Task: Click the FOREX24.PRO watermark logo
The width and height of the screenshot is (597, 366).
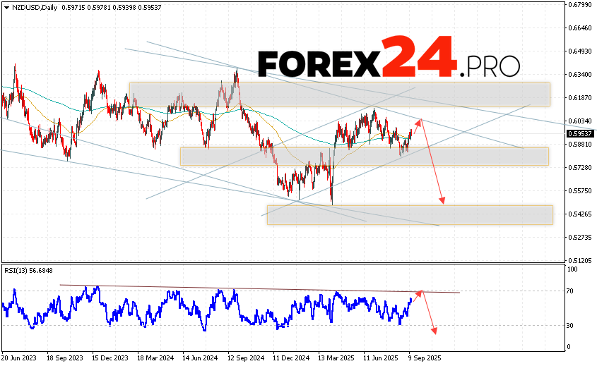Action: 389,56
